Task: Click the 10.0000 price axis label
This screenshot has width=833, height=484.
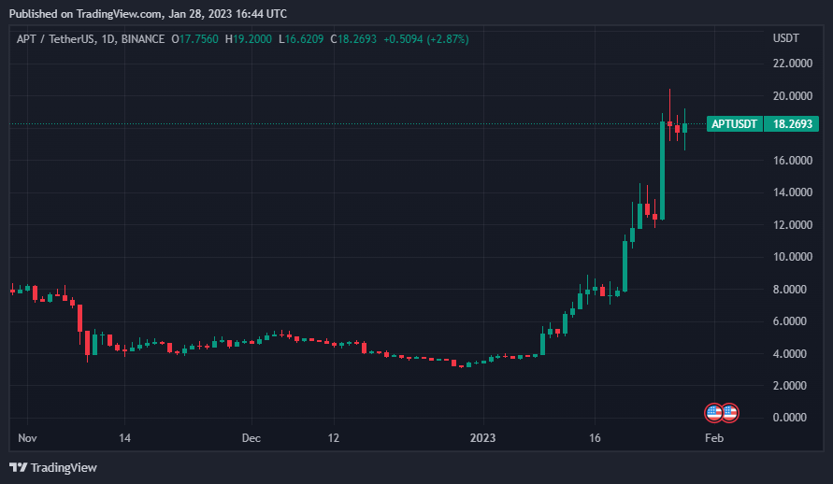Action: pos(793,257)
